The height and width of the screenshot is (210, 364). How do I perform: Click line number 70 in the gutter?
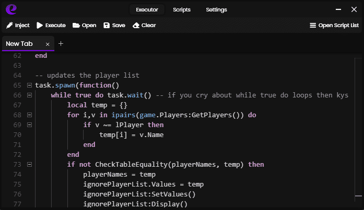[x=17, y=135]
